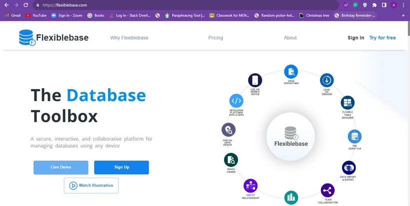Click the Data Import & Export icon
410x206 pixels.
click(348, 168)
